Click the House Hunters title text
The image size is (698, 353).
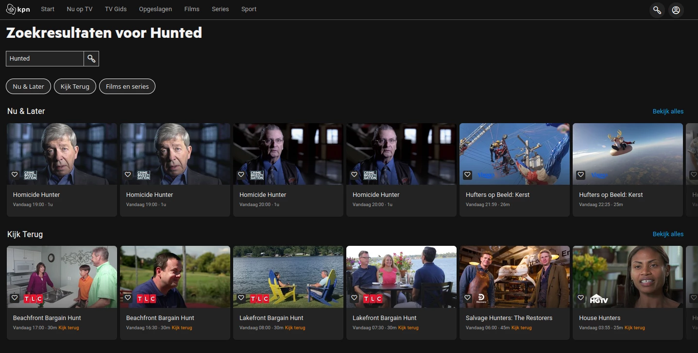point(599,318)
